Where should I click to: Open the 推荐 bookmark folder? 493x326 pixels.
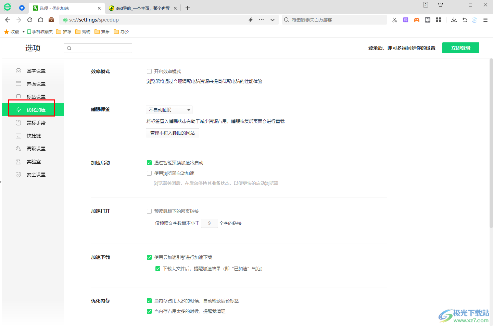pyautogui.click(x=64, y=31)
